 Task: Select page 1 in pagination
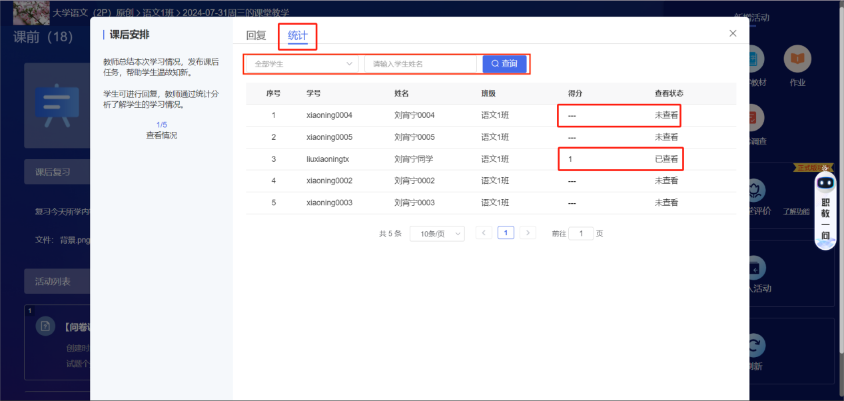(506, 233)
